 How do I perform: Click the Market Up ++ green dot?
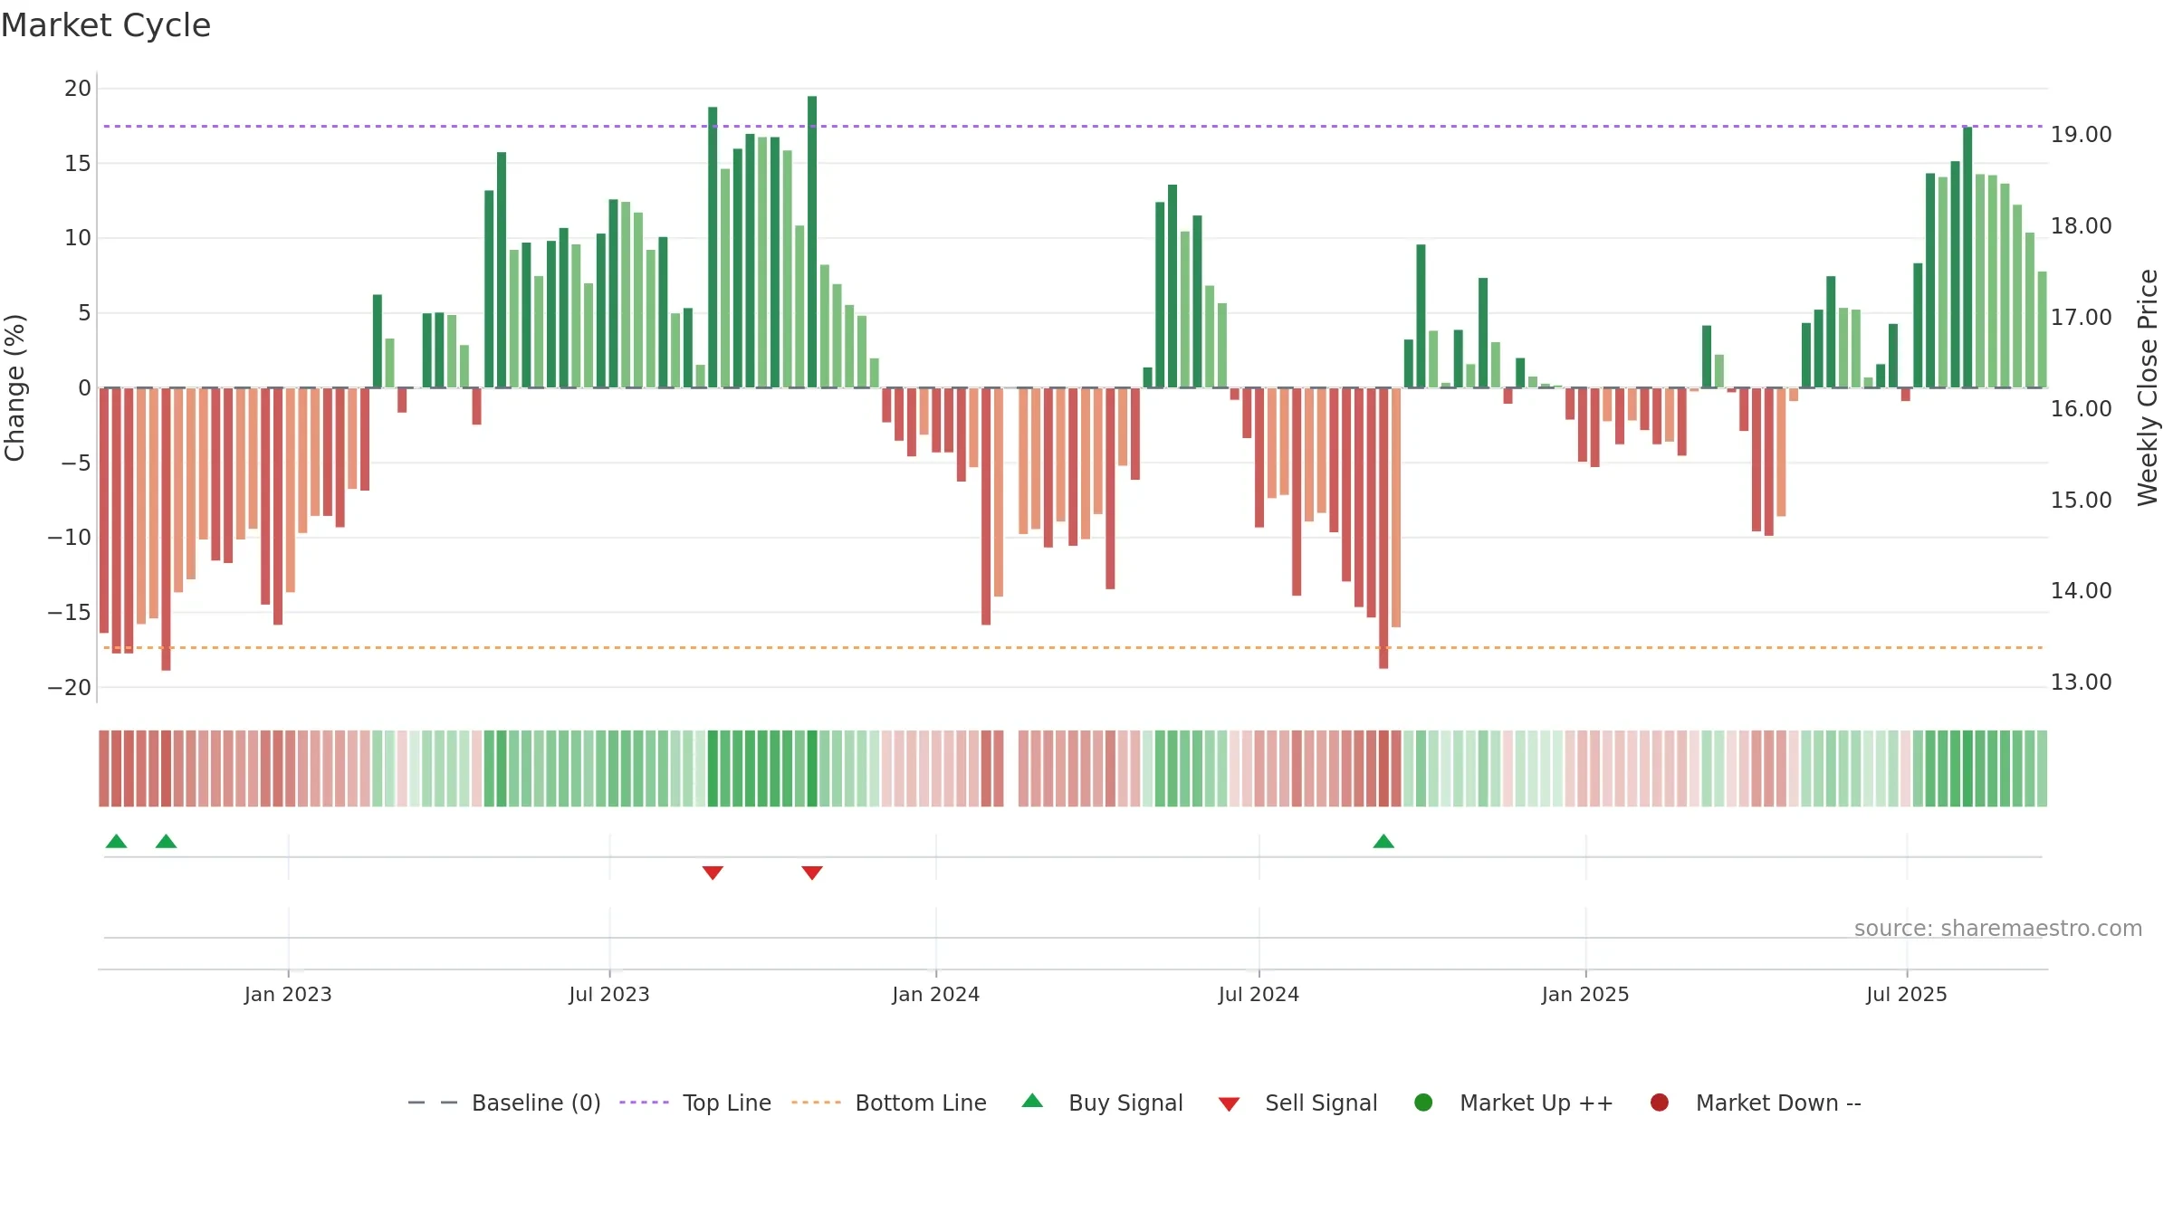[1423, 1103]
